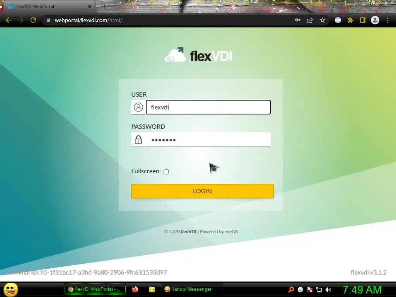Share this page via share icon
The height and width of the screenshot is (297, 396).
pyautogui.click(x=310, y=20)
